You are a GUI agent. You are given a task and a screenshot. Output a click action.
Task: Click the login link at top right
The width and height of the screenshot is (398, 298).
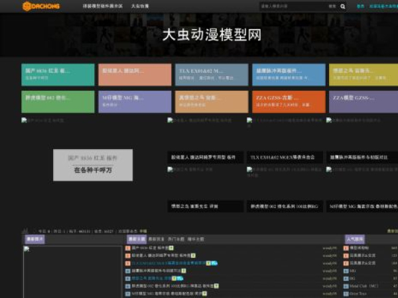[x=360, y=6]
